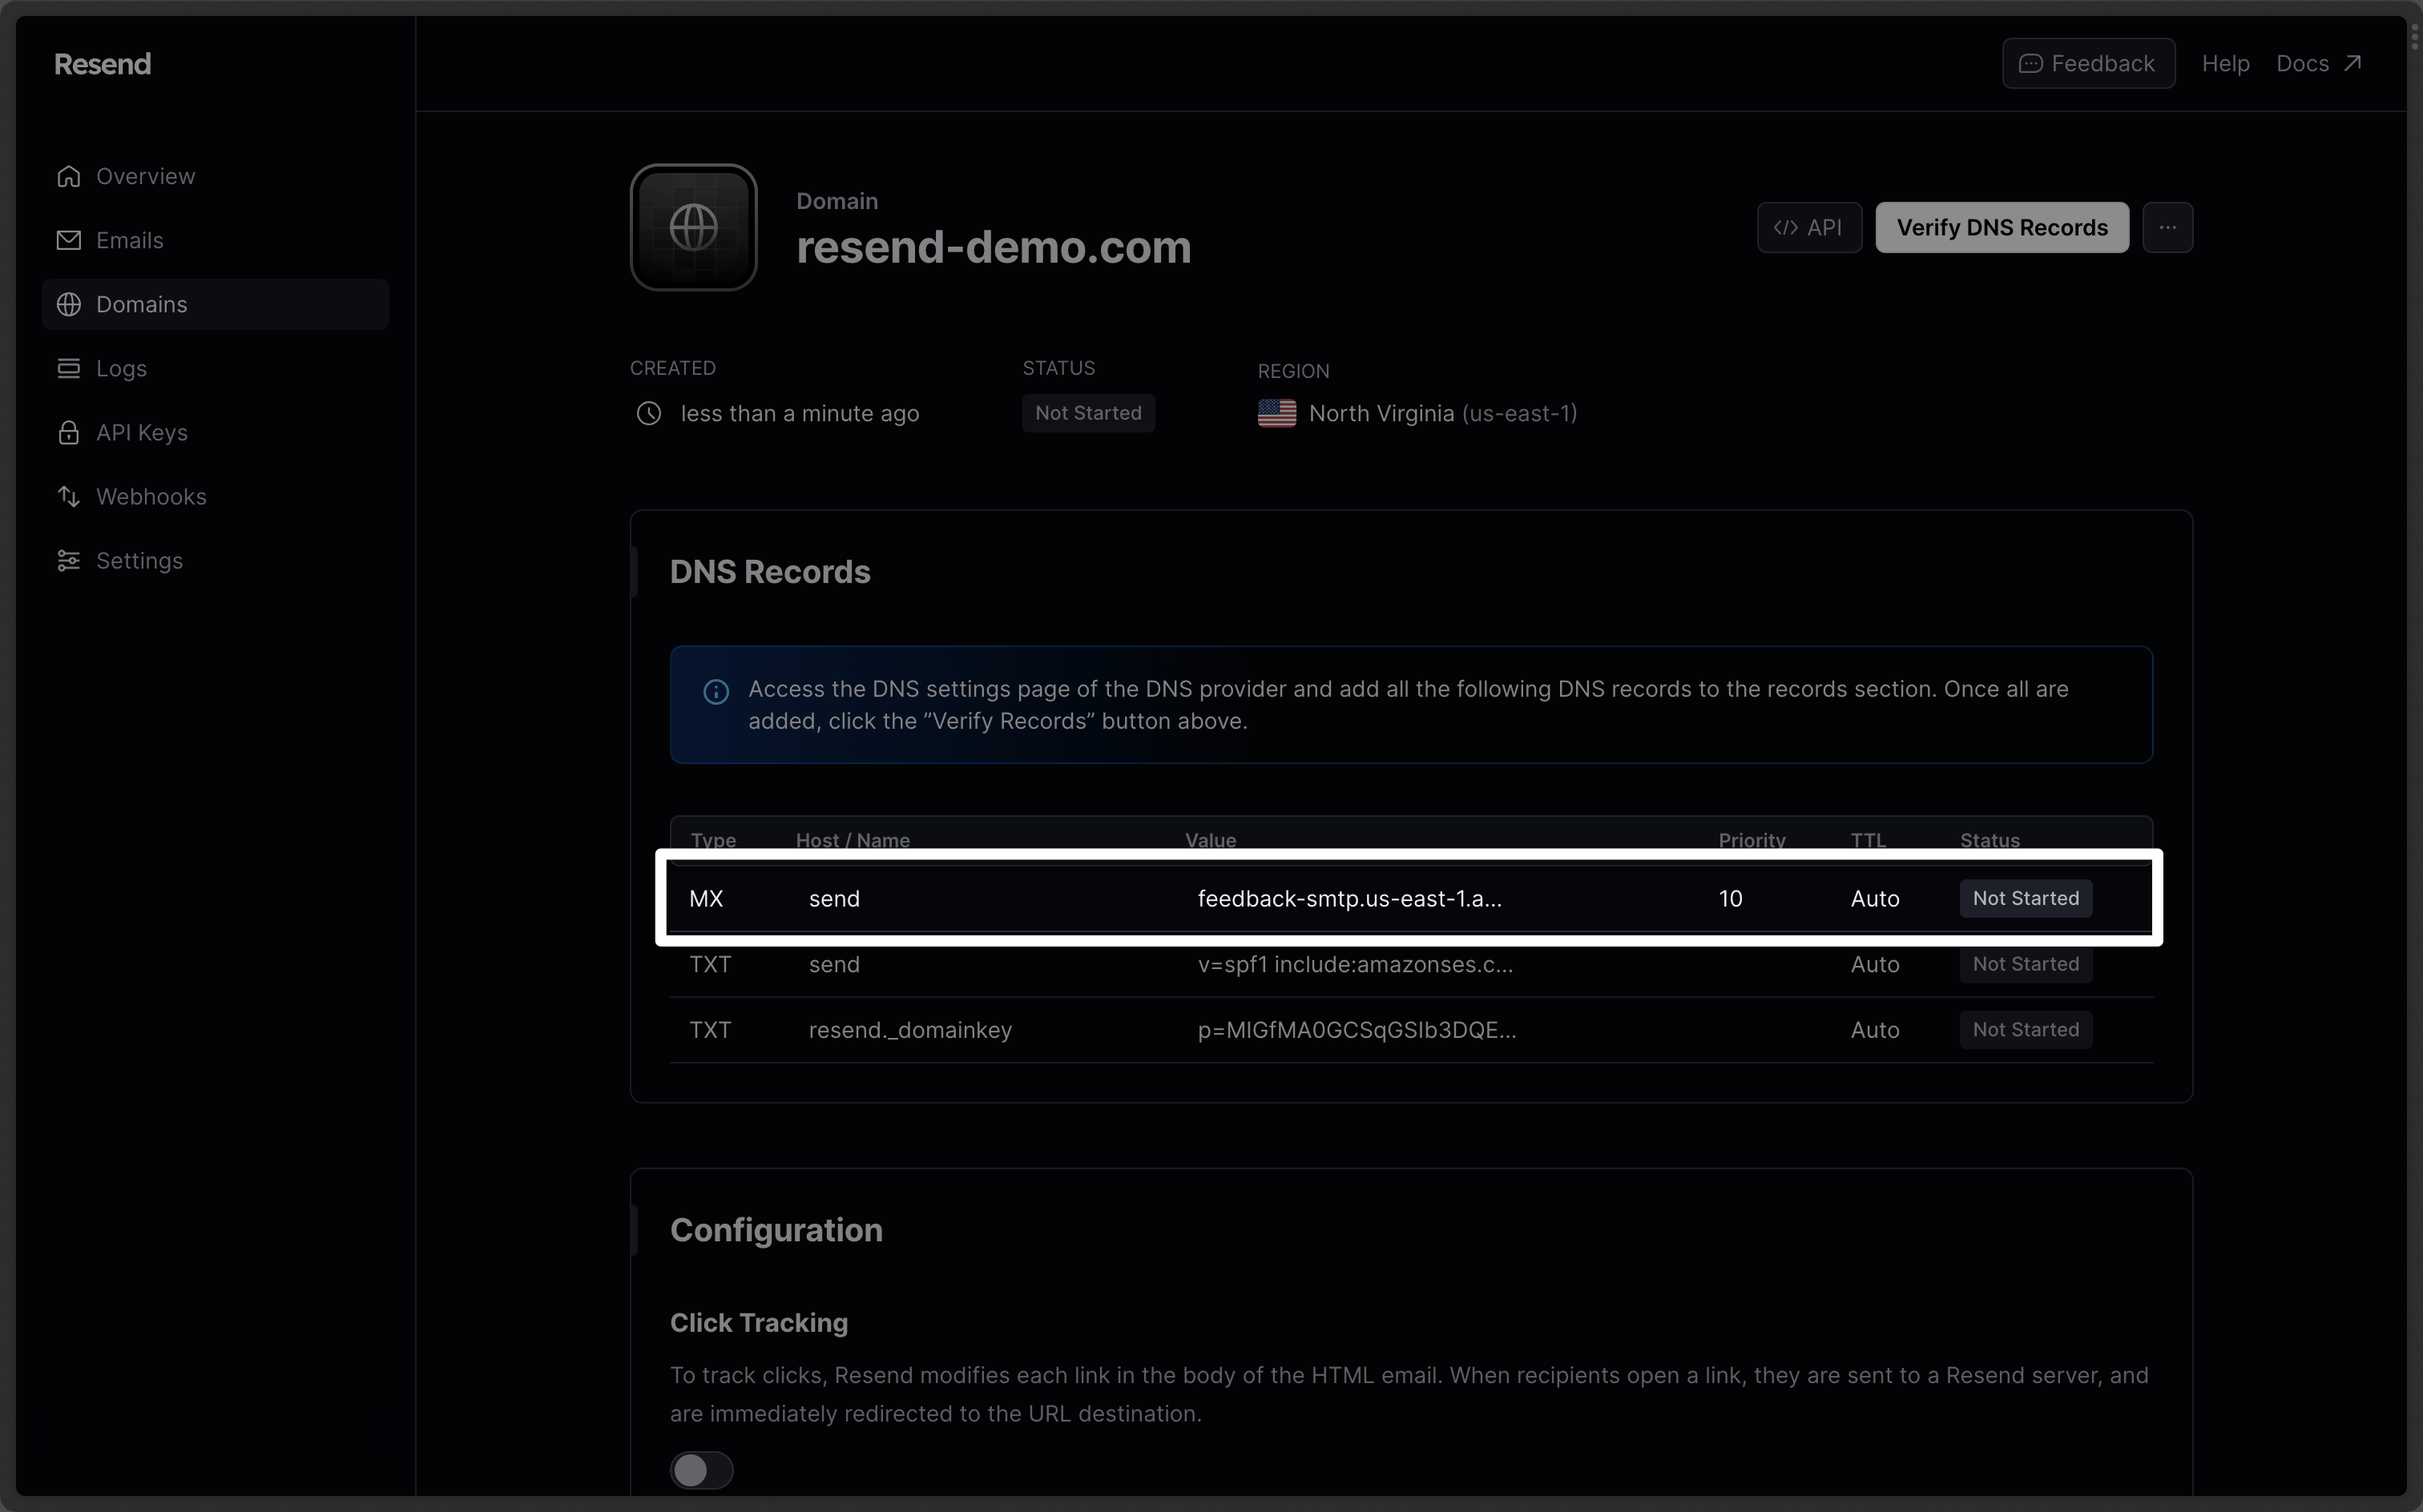The width and height of the screenshot is (2423, 1512).
Task: Open the Feedback button
Action: (2088, 63)
